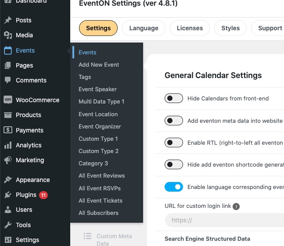Click the Plugins update badge showing 11

click(x=43, y=195)
